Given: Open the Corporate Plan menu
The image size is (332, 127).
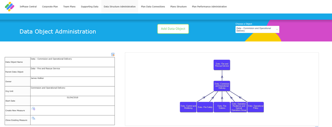Looking at the screenshot, I should [50, 7].
